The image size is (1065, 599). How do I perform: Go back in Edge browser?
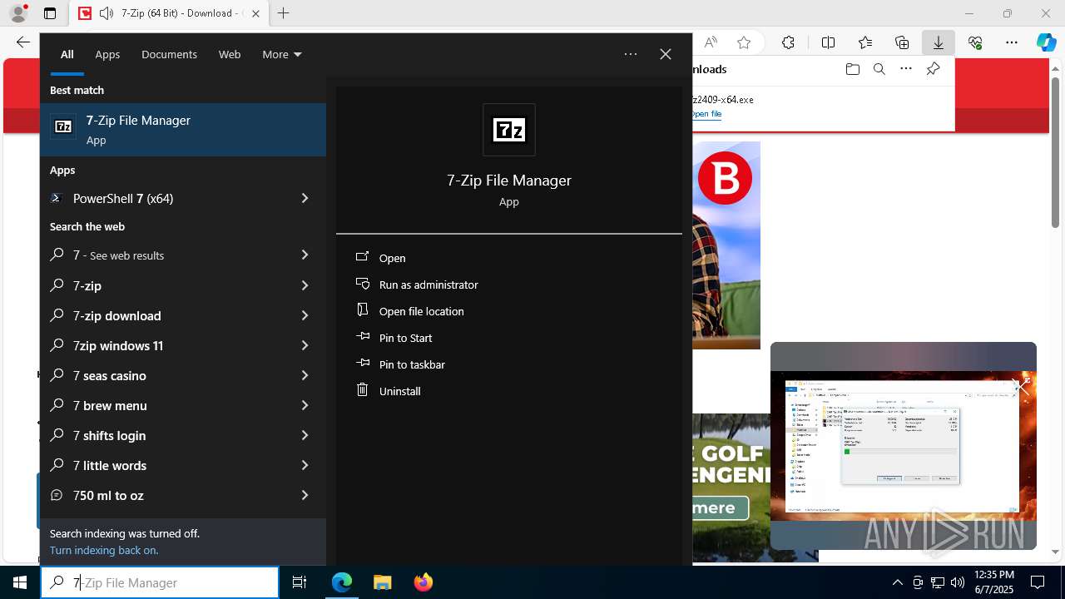click(22, 42)
